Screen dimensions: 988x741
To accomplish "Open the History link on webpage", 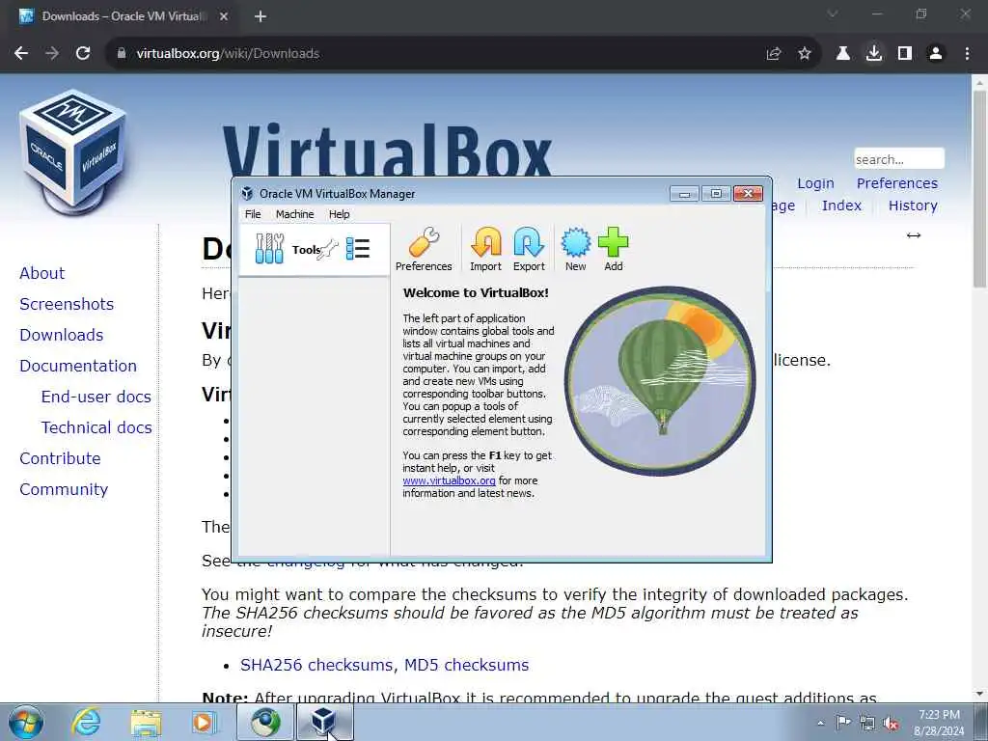I will [913, 206].
